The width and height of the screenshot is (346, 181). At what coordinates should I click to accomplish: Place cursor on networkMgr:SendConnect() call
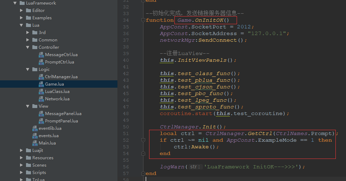coord(203,40)
